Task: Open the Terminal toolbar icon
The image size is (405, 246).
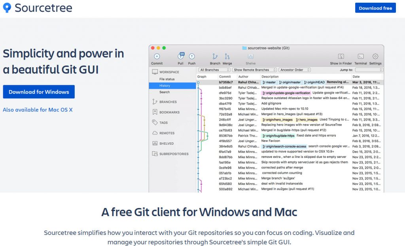Action: (361, 56)
